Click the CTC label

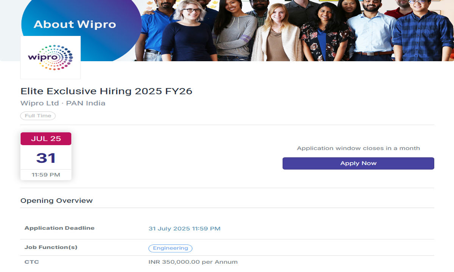click(x=32, y=262)
